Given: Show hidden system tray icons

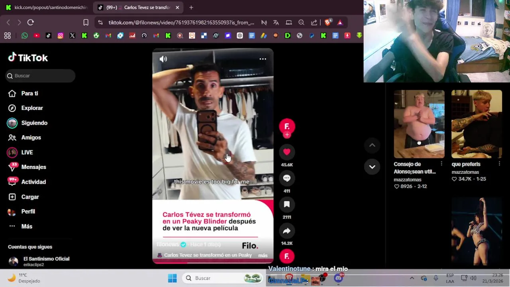Looking at the screenshot, I should pyautogui.click(x=412, y=278).
